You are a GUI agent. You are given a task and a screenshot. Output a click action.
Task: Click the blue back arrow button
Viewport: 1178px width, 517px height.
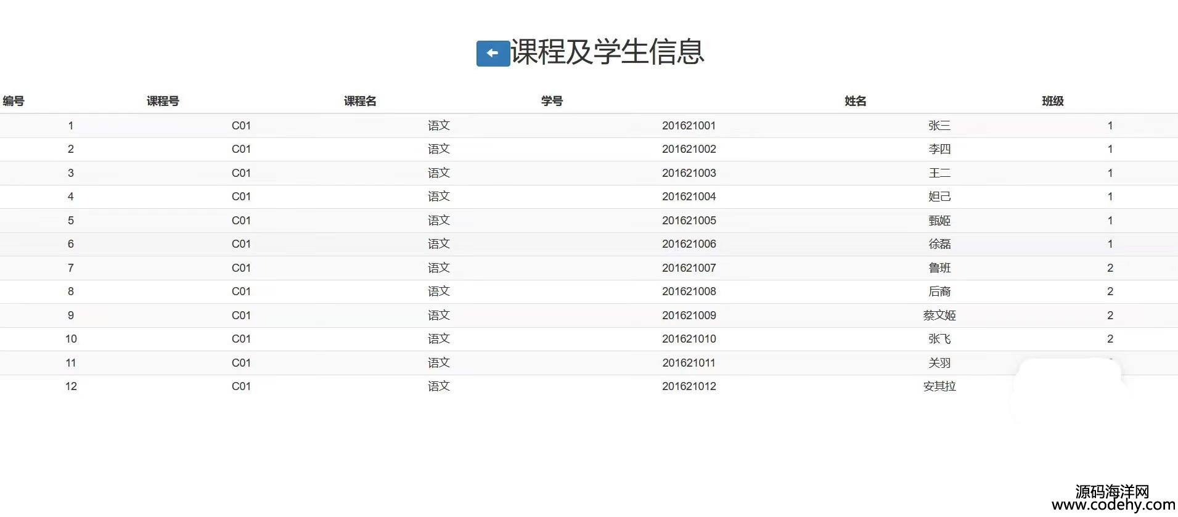(x=493, y=54)
